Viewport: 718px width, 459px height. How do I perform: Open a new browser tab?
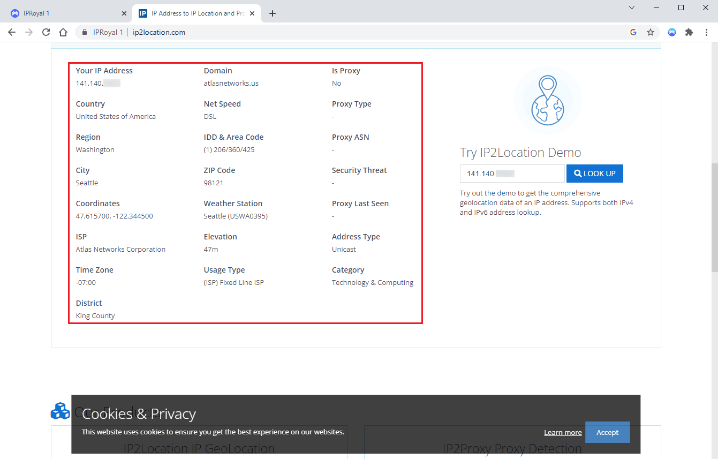click(x=273, y=13)
